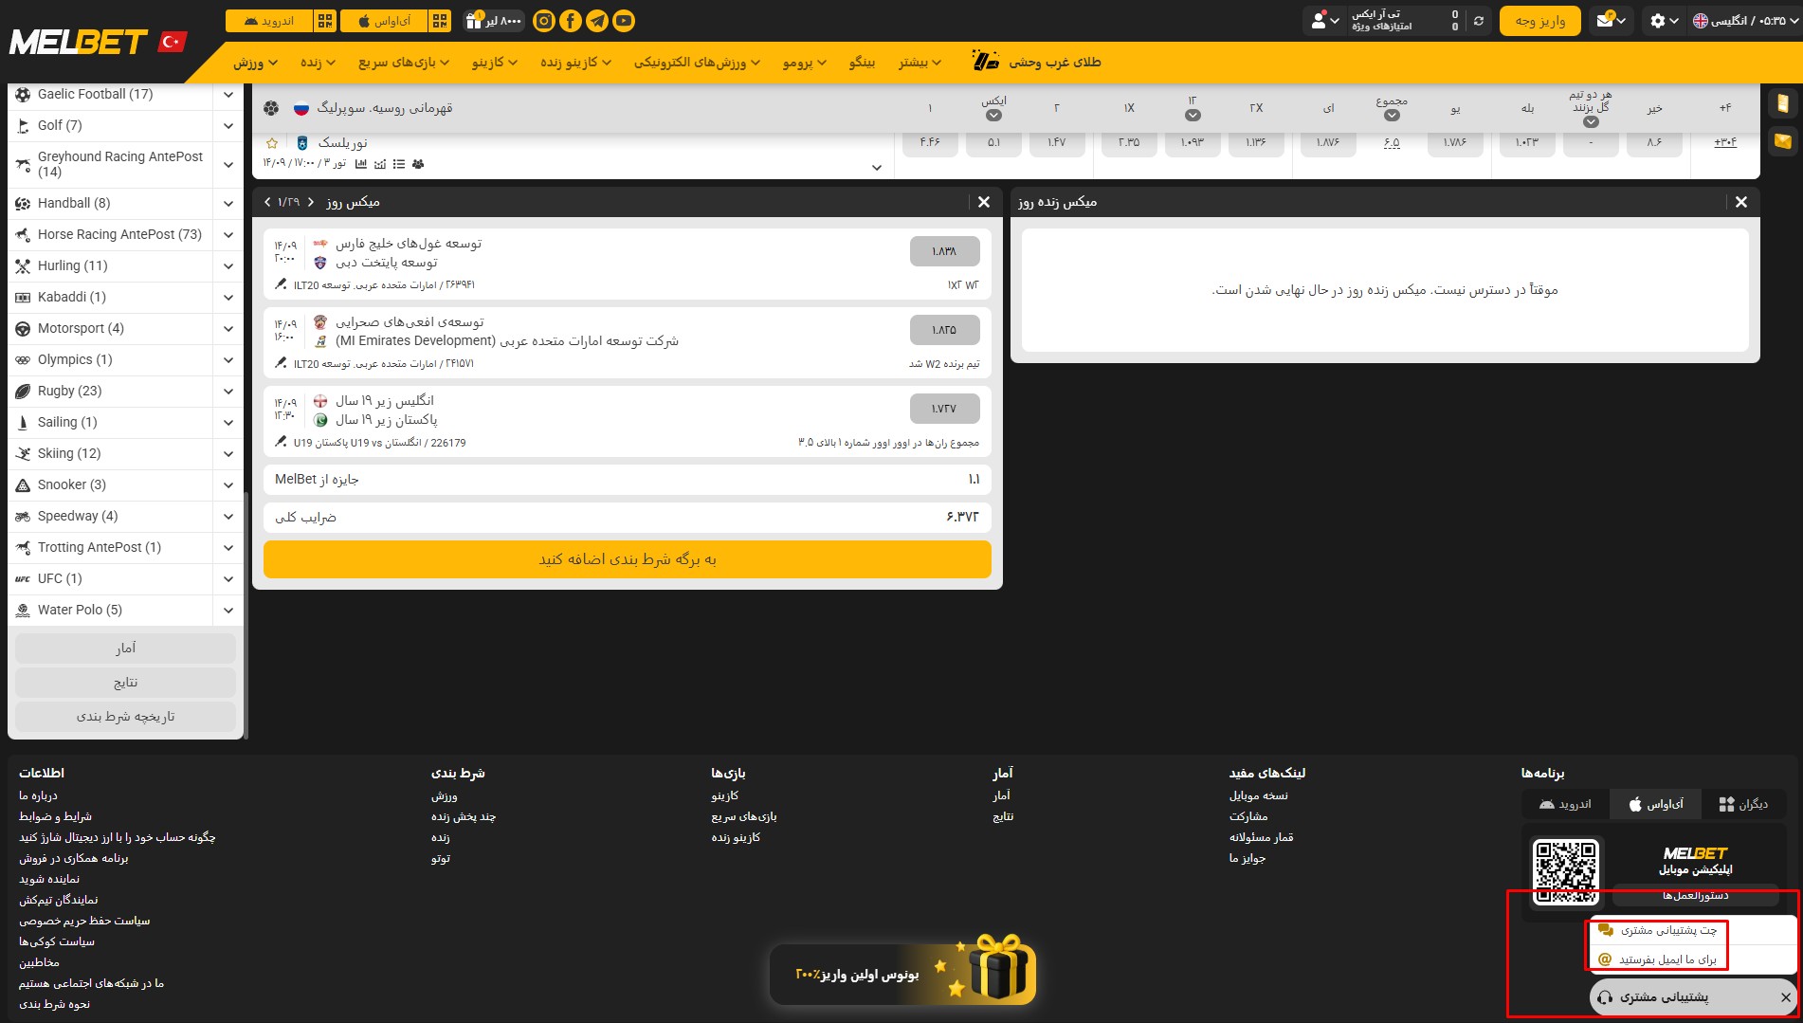Click the Snooker icon in sidebar
This screenshot has width=1803, height=1023.
coord(23,484)
